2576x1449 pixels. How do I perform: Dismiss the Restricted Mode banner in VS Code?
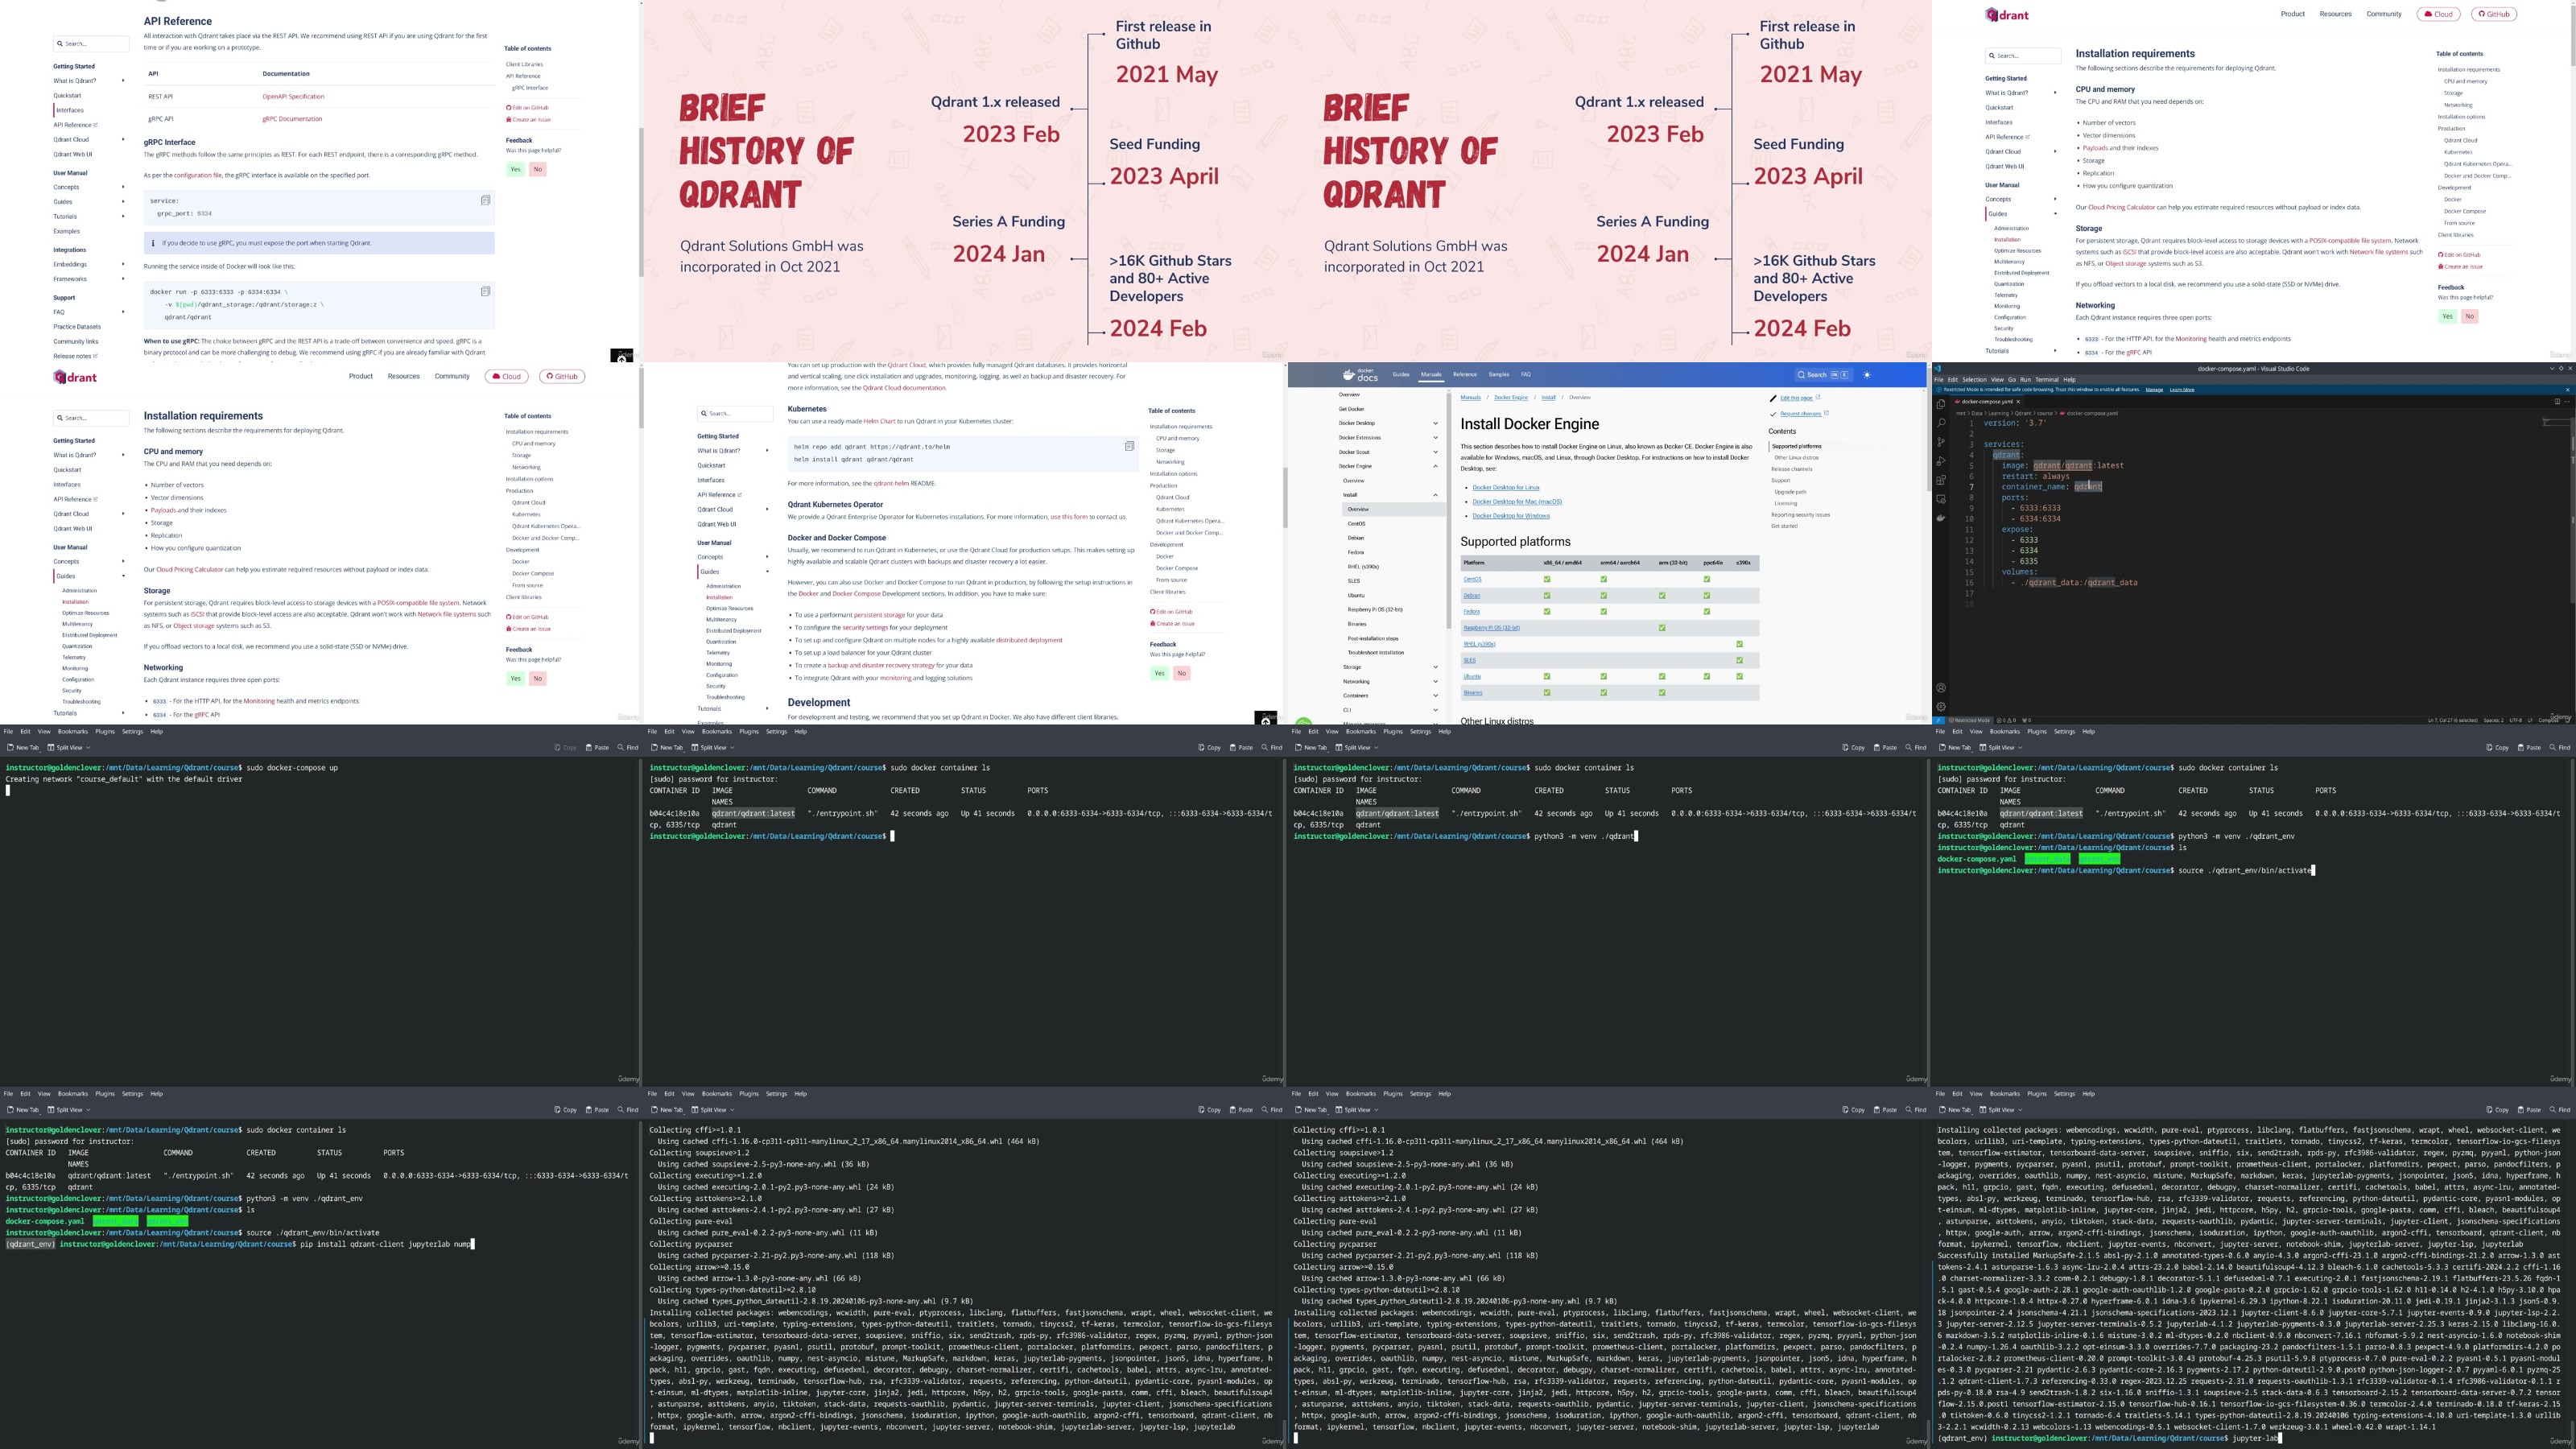click(x=2568, y=390)
